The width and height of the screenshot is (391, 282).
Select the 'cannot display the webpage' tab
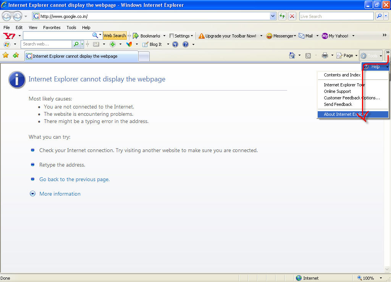pos(81,56)
